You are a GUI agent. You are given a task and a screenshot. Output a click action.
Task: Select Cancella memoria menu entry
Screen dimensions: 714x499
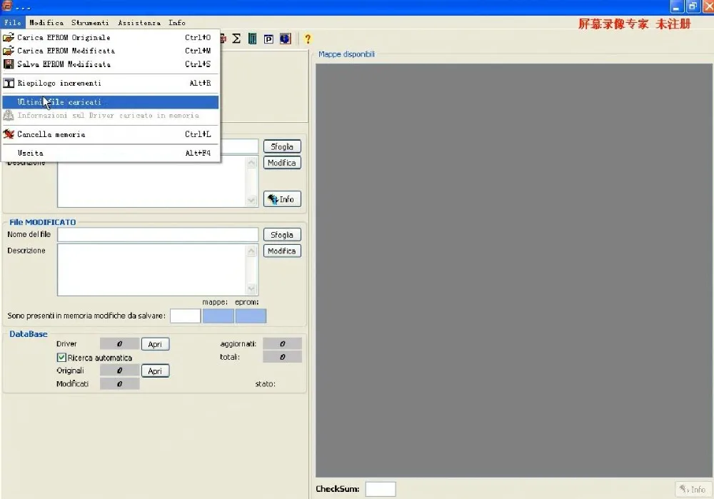110,134
